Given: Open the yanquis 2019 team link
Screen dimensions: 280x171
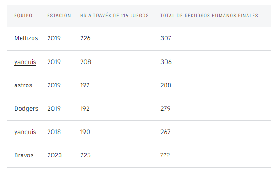Looking at the screenshot, I should coord(25,62).
